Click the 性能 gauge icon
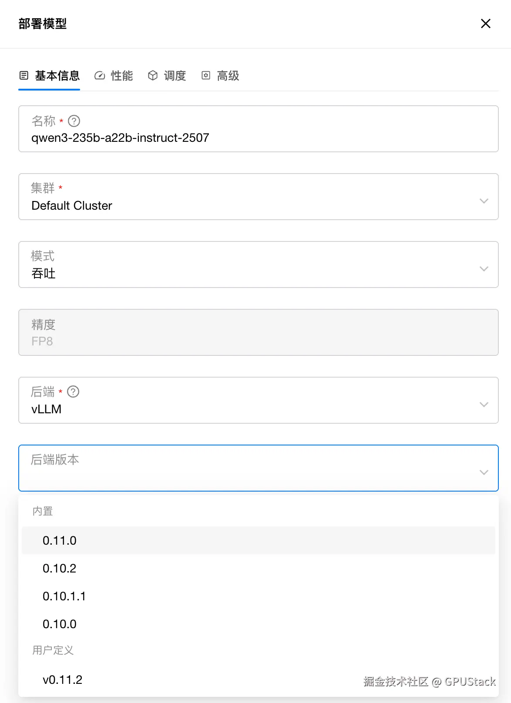Viewport: 511px width, 703px height. pos(100,76)
